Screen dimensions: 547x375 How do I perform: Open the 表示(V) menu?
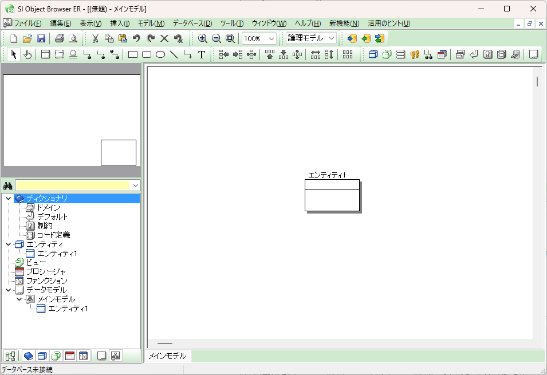click(90, 23)
